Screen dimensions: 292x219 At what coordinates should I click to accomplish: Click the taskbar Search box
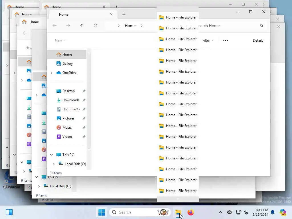pyautogui.click(x=140, y=212)
